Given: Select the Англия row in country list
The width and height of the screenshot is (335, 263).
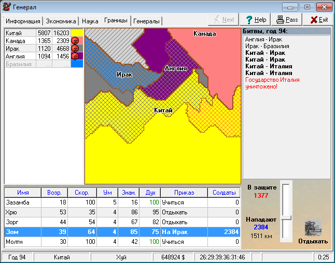Looking at the screenshot, I should [x=44, y=56].
